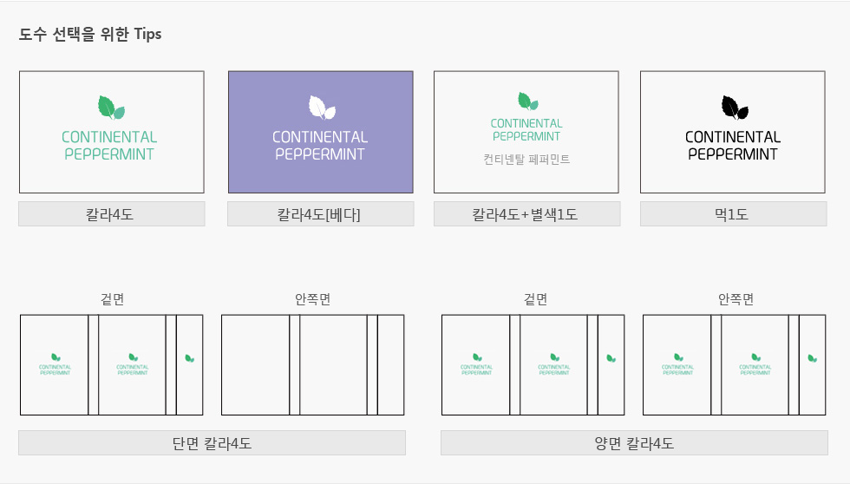Image resolution: width=850 pixels, height=484 pixels.
Task: Select the 칼라4도[베다] label button
Action: coord(320,214)
